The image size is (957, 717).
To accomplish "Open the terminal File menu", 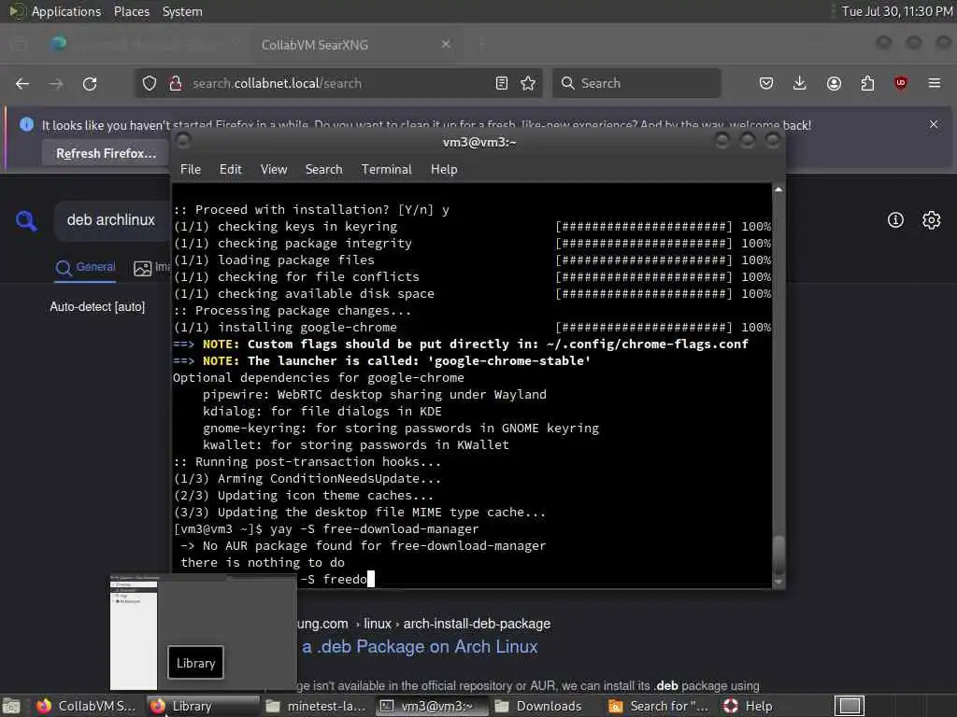I will (191, 170).
